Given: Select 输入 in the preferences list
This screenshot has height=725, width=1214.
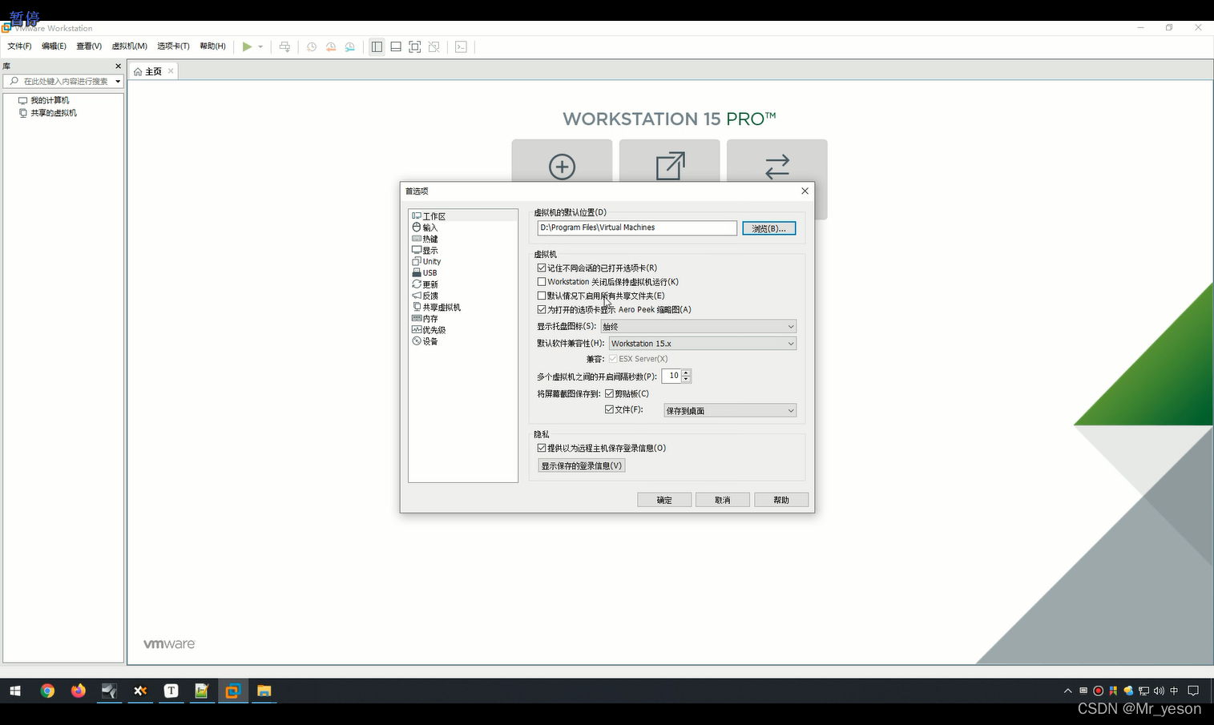Looking at the screenshot, I should point(430,228).
